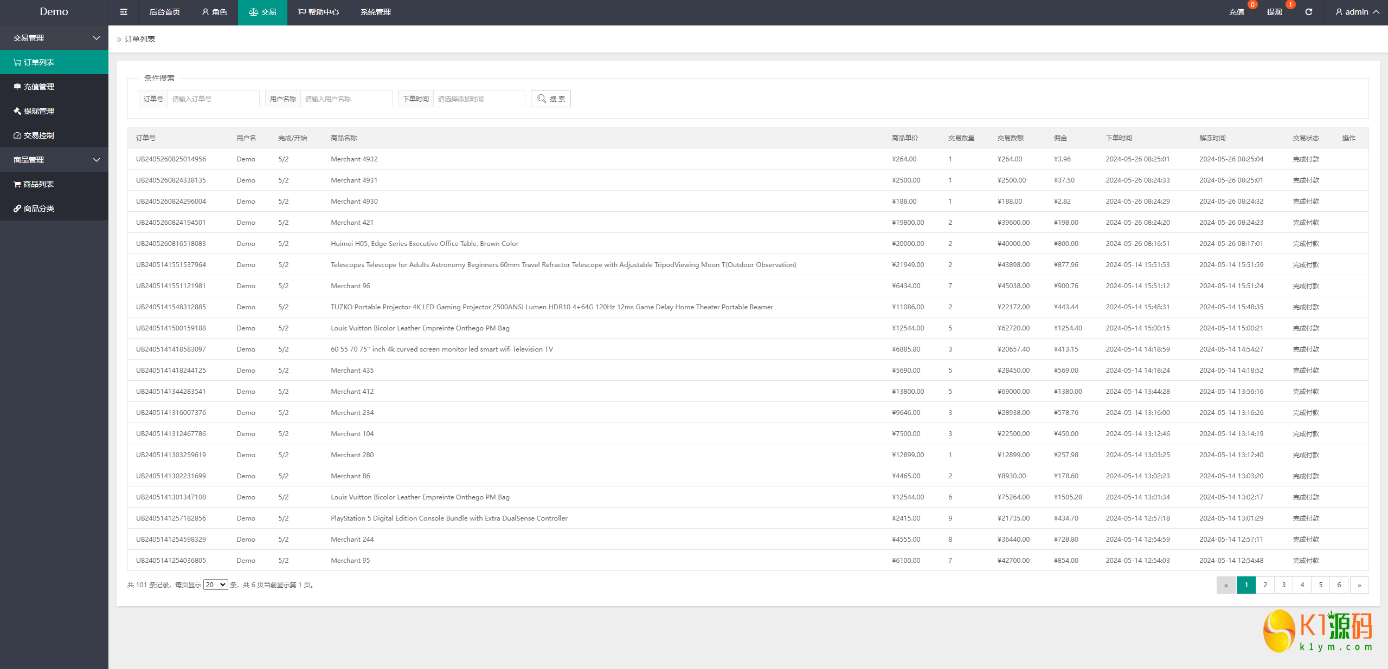This screenshot has width=1388, height=669.
Task: Focus the 订单号 input field
Action: pos(213,99)
